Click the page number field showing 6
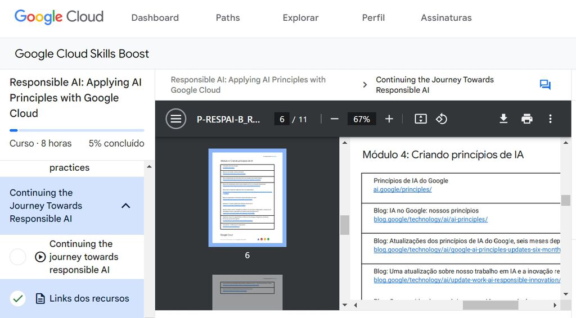The image size is (576, 318). (x=282, y=119)
